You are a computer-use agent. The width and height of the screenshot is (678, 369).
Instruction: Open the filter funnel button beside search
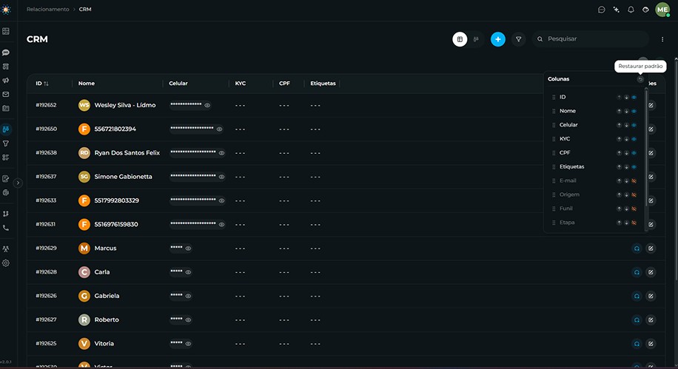click(x=518, y=39)
